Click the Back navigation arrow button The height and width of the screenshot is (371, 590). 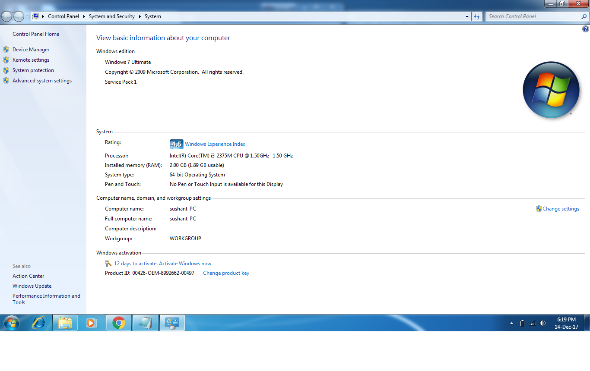click(7, 16)
